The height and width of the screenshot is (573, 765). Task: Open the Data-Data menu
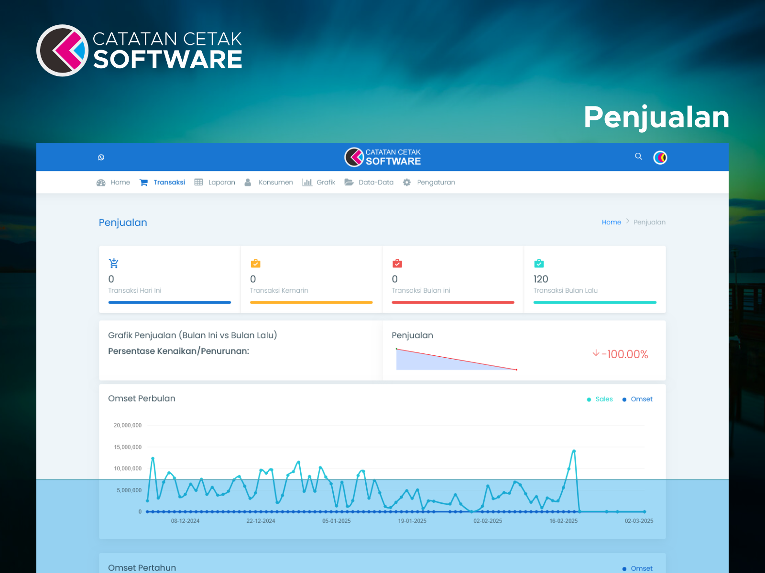point(376,182)
